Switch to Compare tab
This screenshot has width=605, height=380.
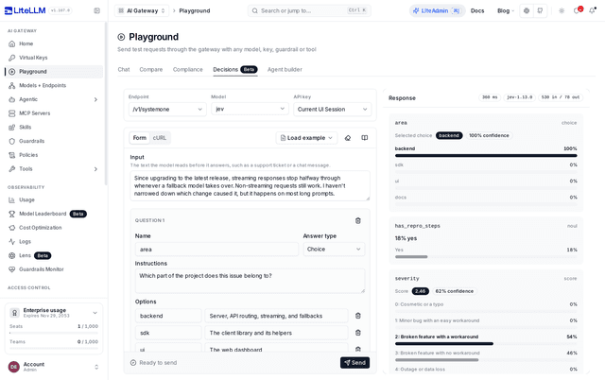point(151,69)
